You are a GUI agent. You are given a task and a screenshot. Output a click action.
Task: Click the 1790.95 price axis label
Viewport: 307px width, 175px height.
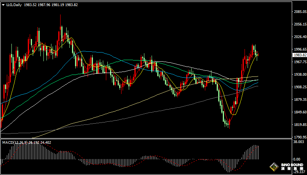pos(300,137)
